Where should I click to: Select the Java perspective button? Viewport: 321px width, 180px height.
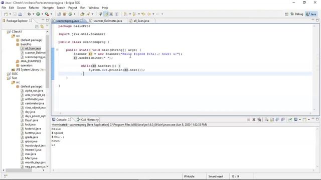tap(311, 14)
